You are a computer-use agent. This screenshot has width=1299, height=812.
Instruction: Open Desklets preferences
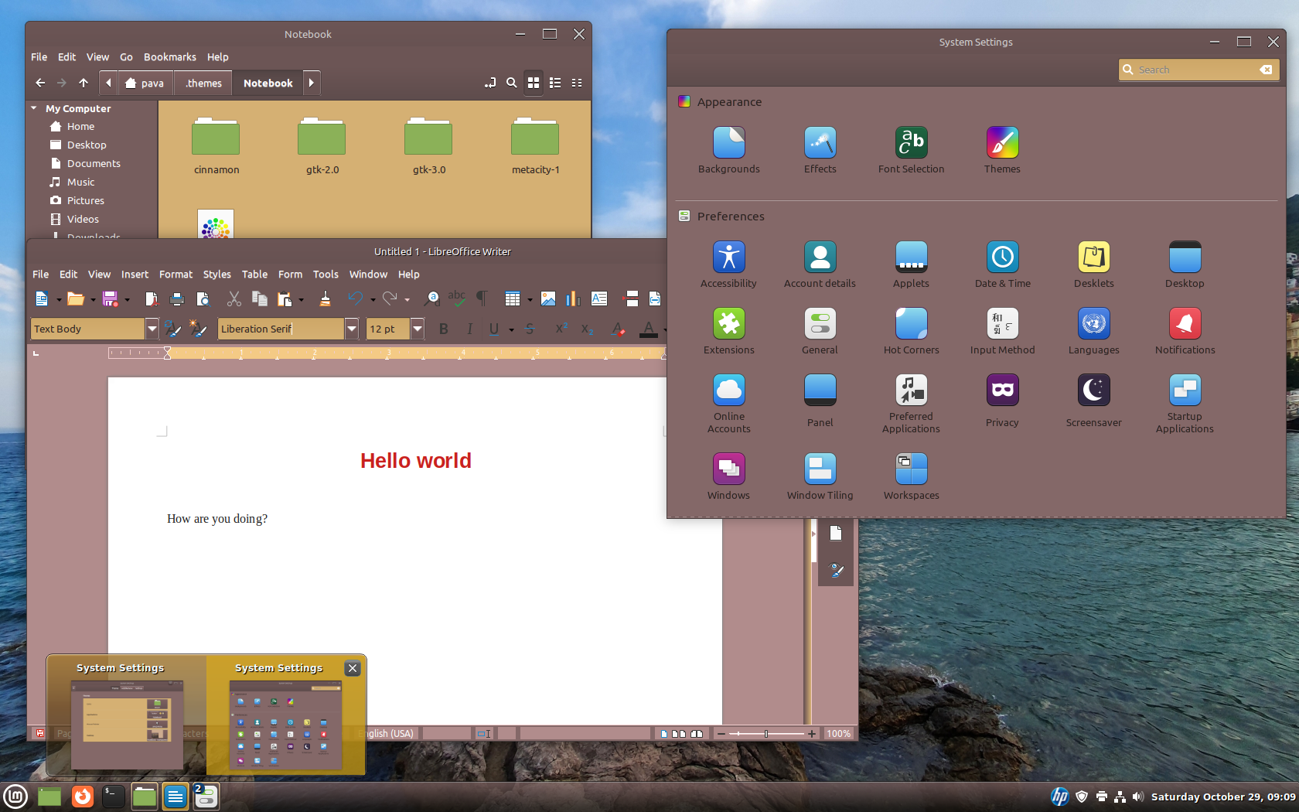click(1093, 264)
